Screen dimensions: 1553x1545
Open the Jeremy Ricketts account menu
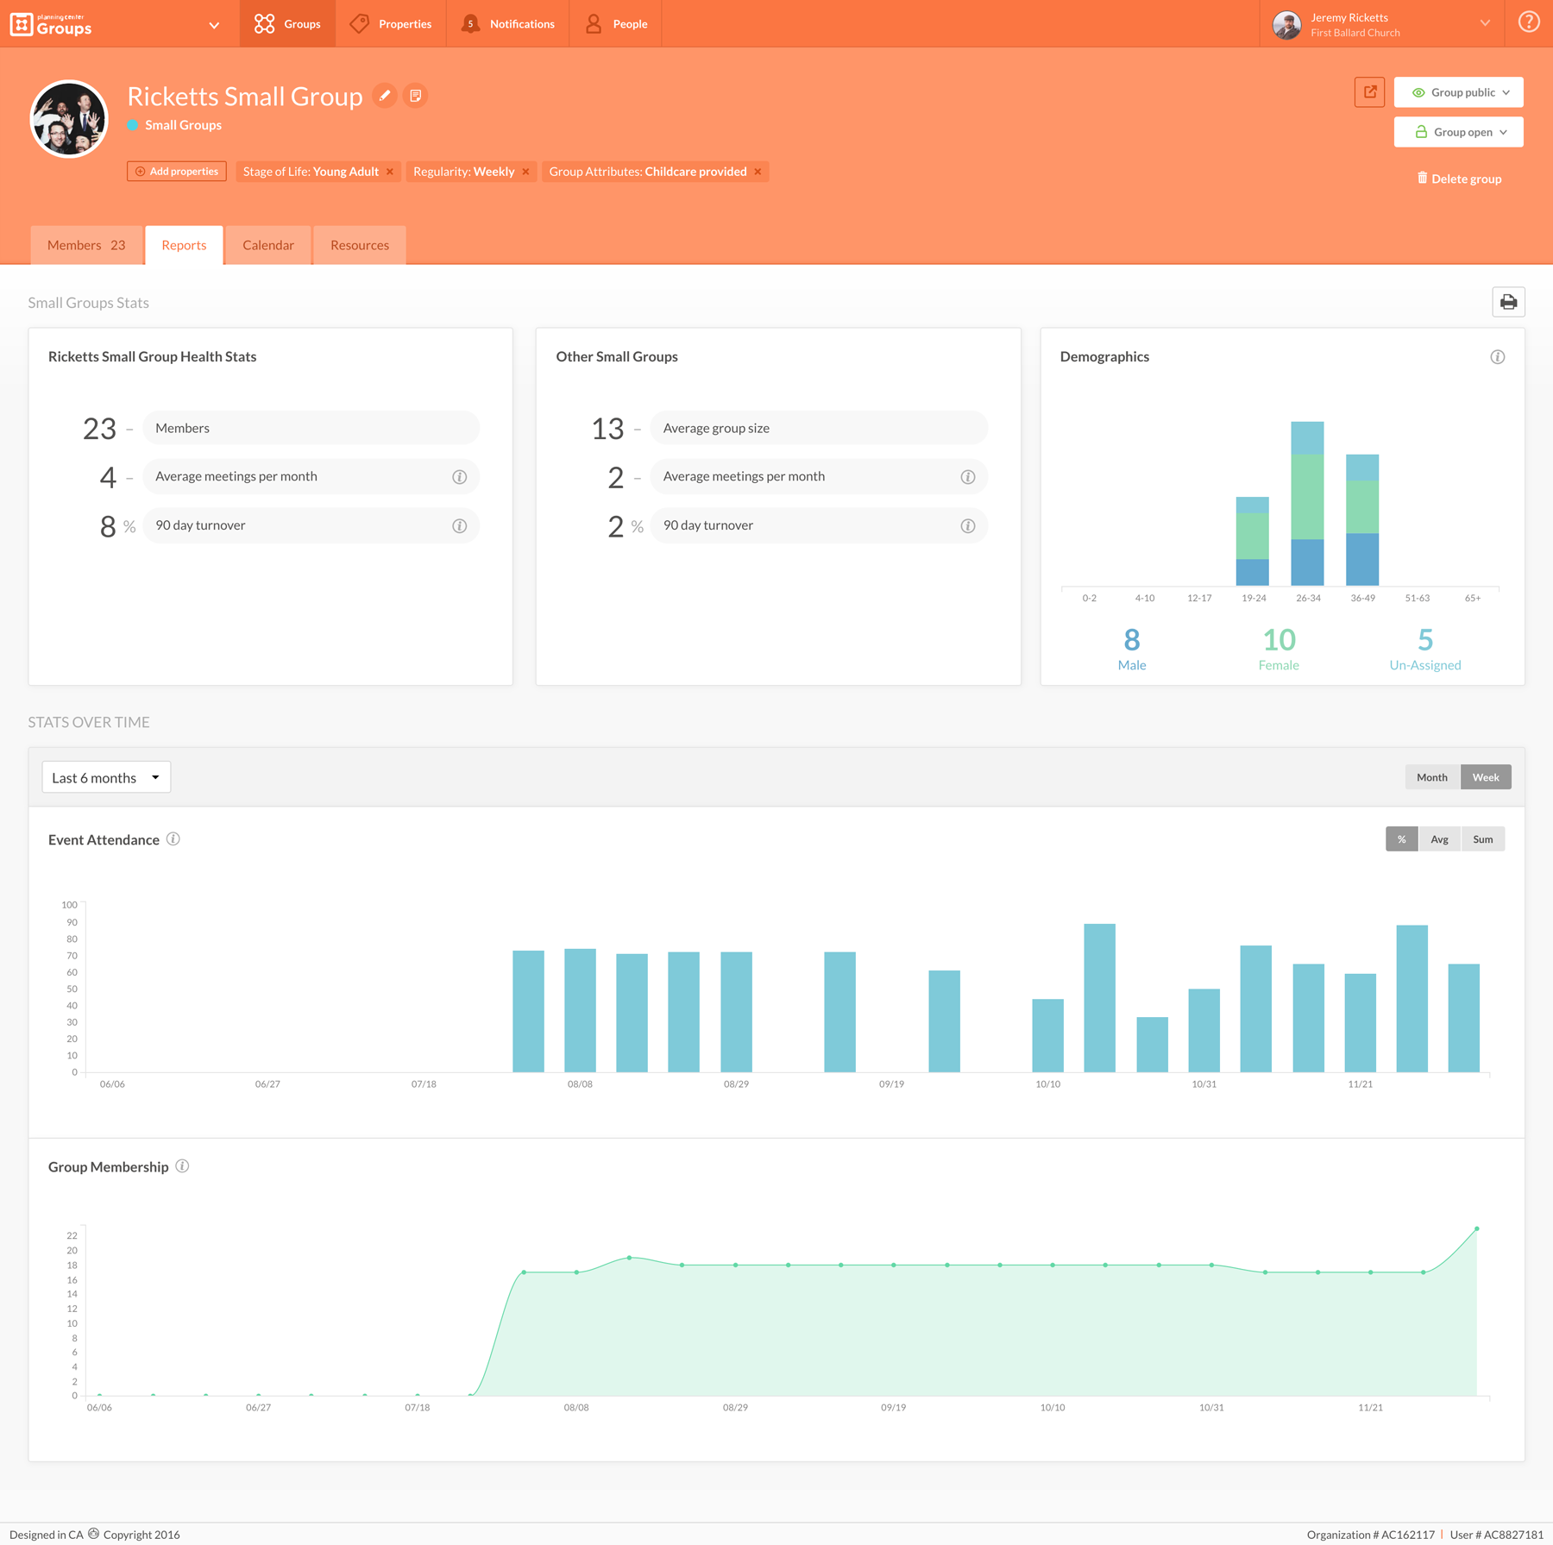1380,24
